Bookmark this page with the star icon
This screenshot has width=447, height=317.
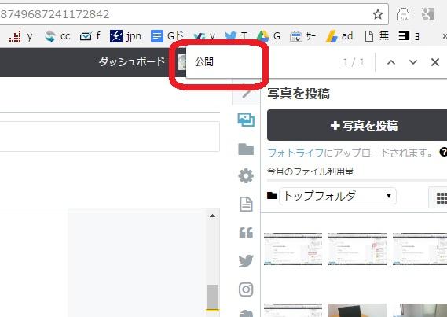(378, 14)
